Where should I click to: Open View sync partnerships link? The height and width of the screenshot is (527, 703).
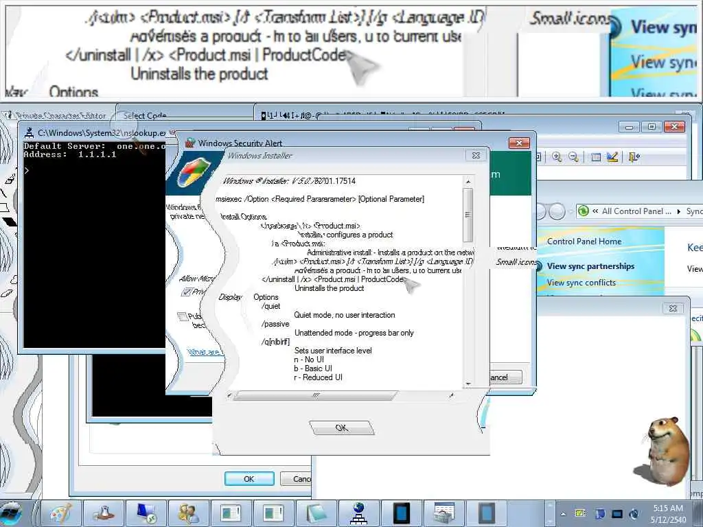pyautogui.click(x=590, y=266)
